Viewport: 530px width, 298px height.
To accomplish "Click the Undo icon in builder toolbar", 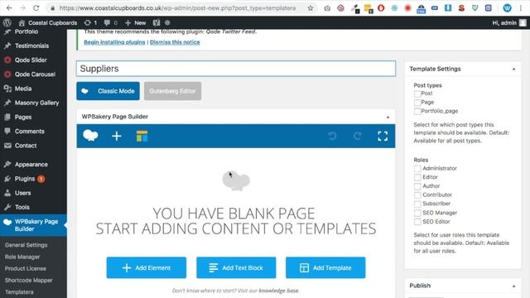I will point(332,136).
